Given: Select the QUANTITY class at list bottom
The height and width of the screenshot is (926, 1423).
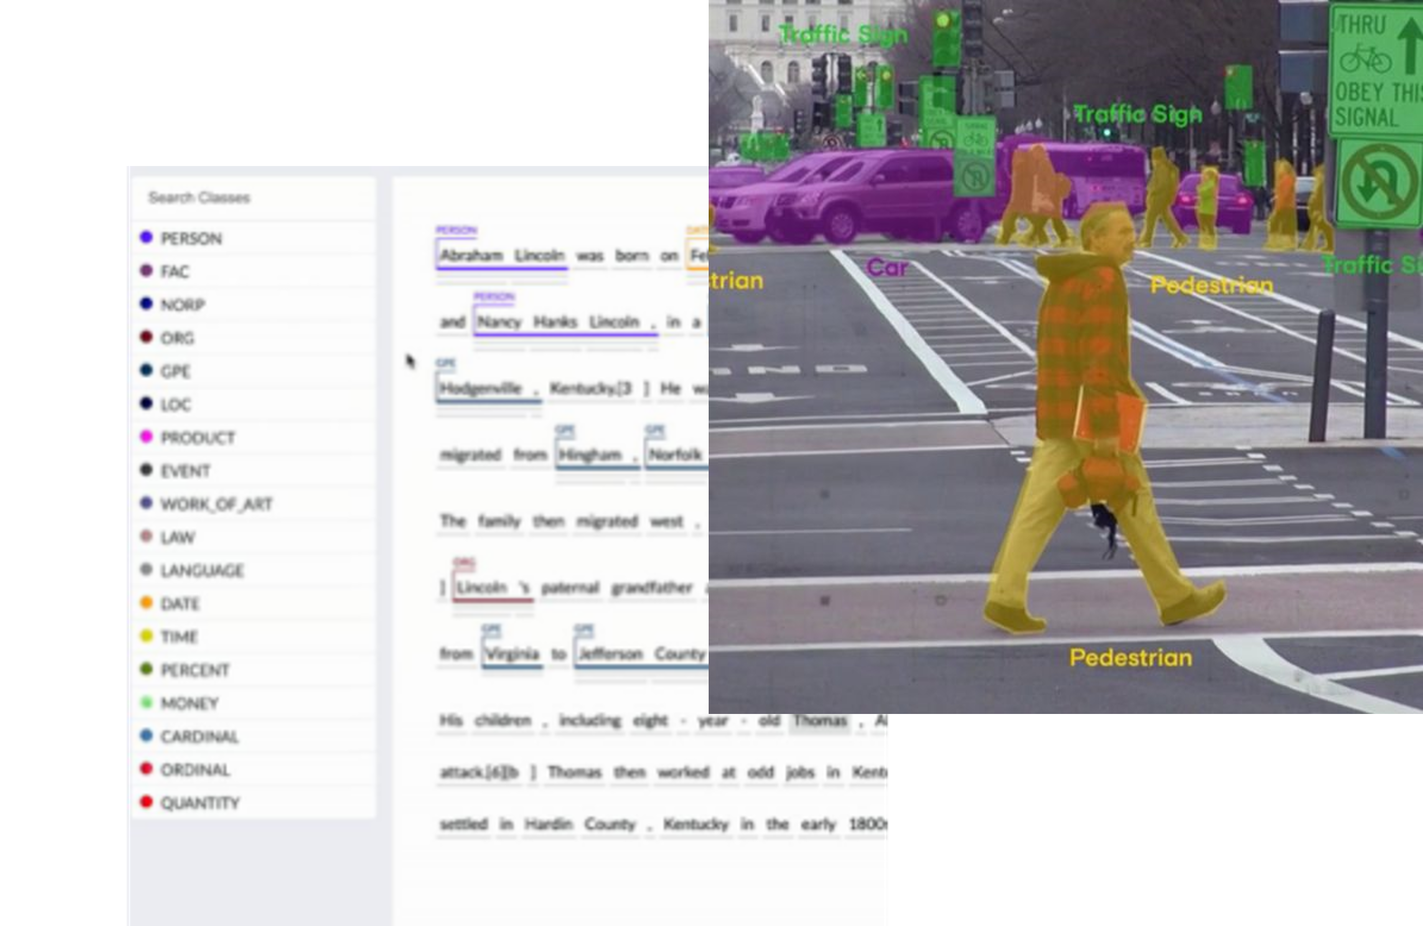Looking at the screenshot, I should [200, 803].
